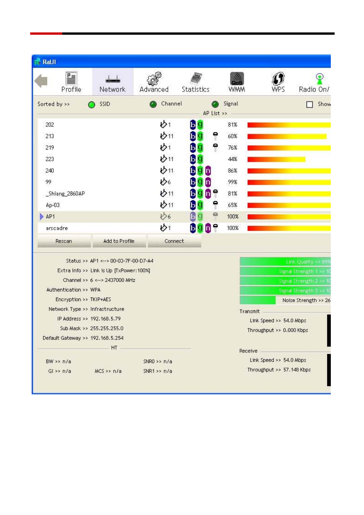
Task: Click the Authentication value WPA
Action: 95,290
